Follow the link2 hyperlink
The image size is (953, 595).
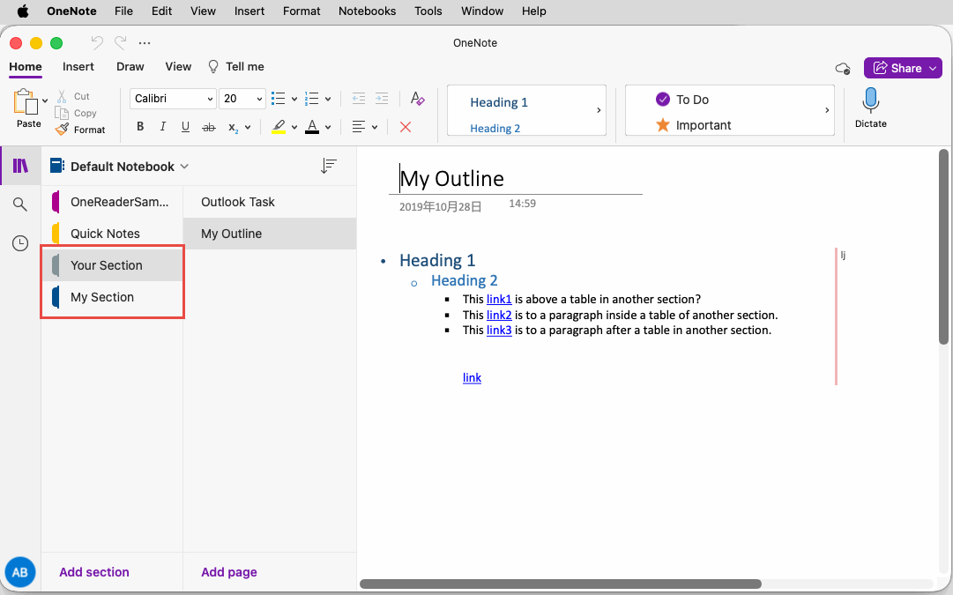pos(499,315)
